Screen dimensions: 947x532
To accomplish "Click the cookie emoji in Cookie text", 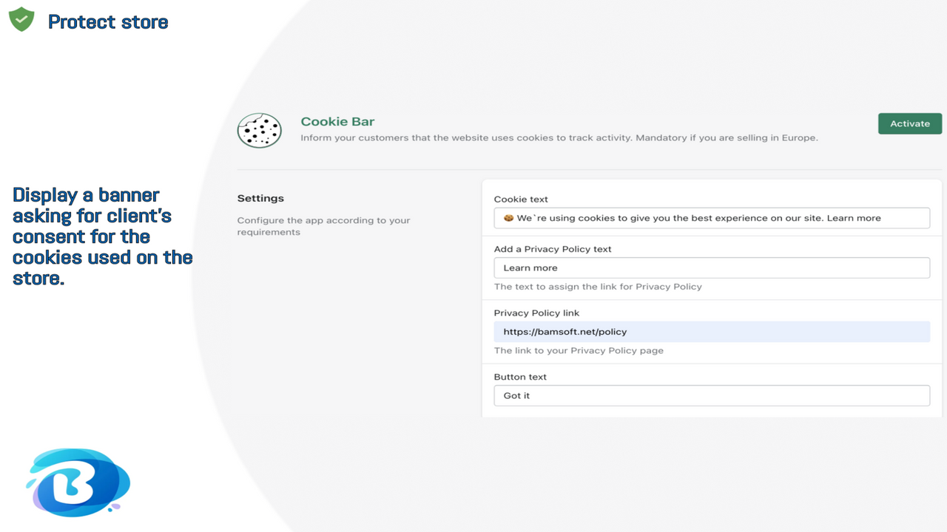I will (508, 219).
